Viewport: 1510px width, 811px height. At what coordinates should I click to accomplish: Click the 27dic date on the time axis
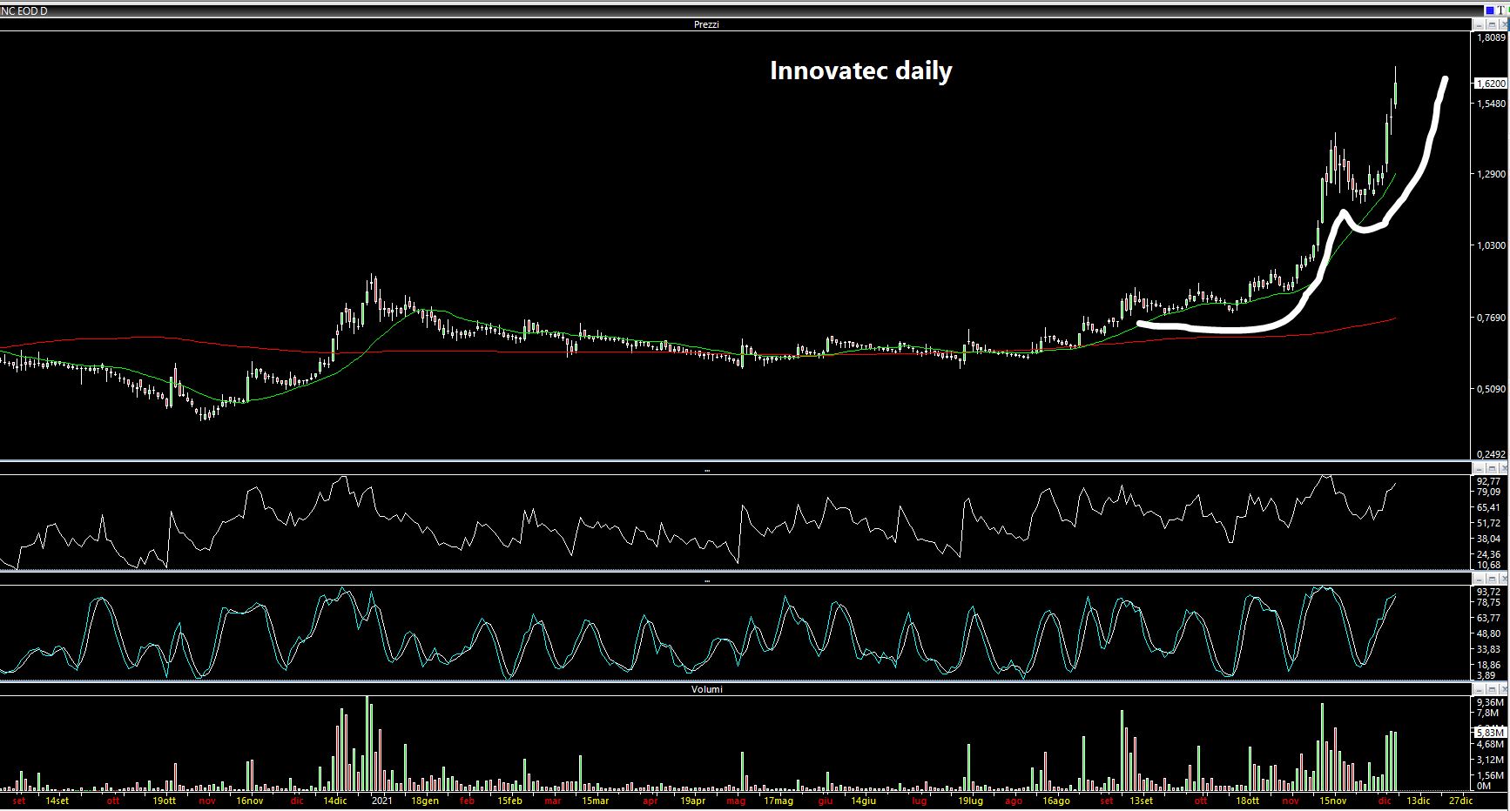tap(1460, 801)
